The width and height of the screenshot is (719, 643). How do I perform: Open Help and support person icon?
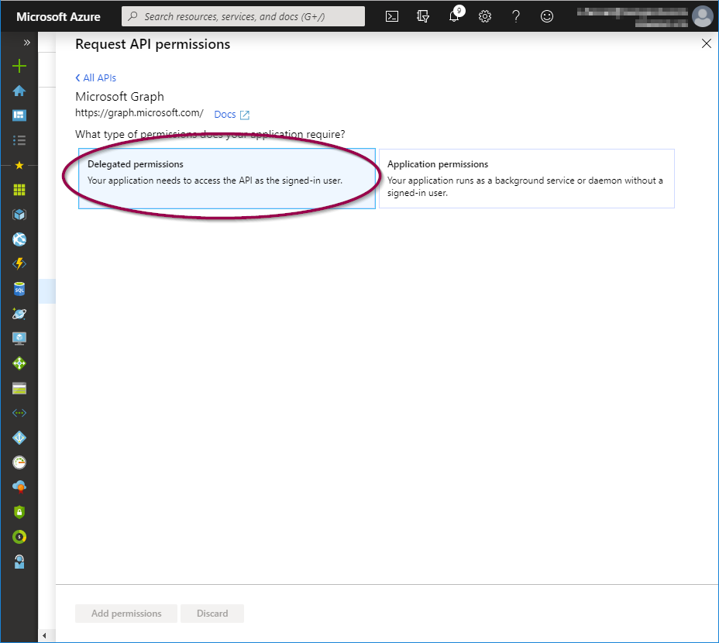coord(19,562)
